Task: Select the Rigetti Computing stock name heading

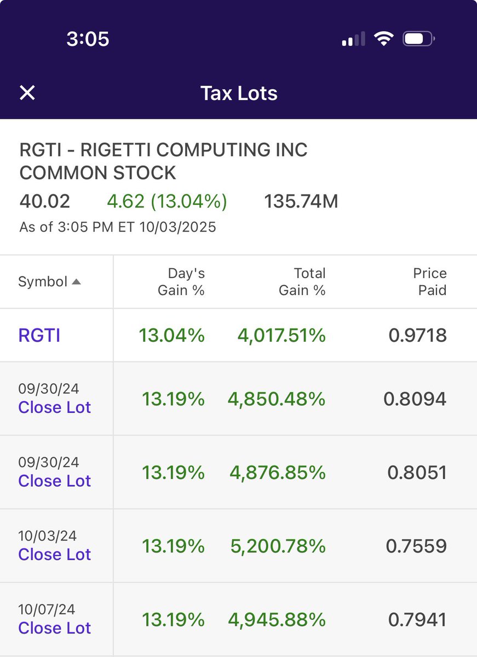Action: point(163,161)
